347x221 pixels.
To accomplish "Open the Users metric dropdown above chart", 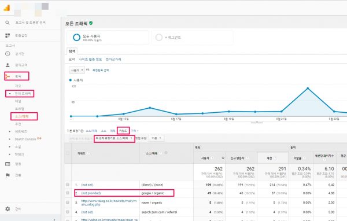I will tap(77, 70).
